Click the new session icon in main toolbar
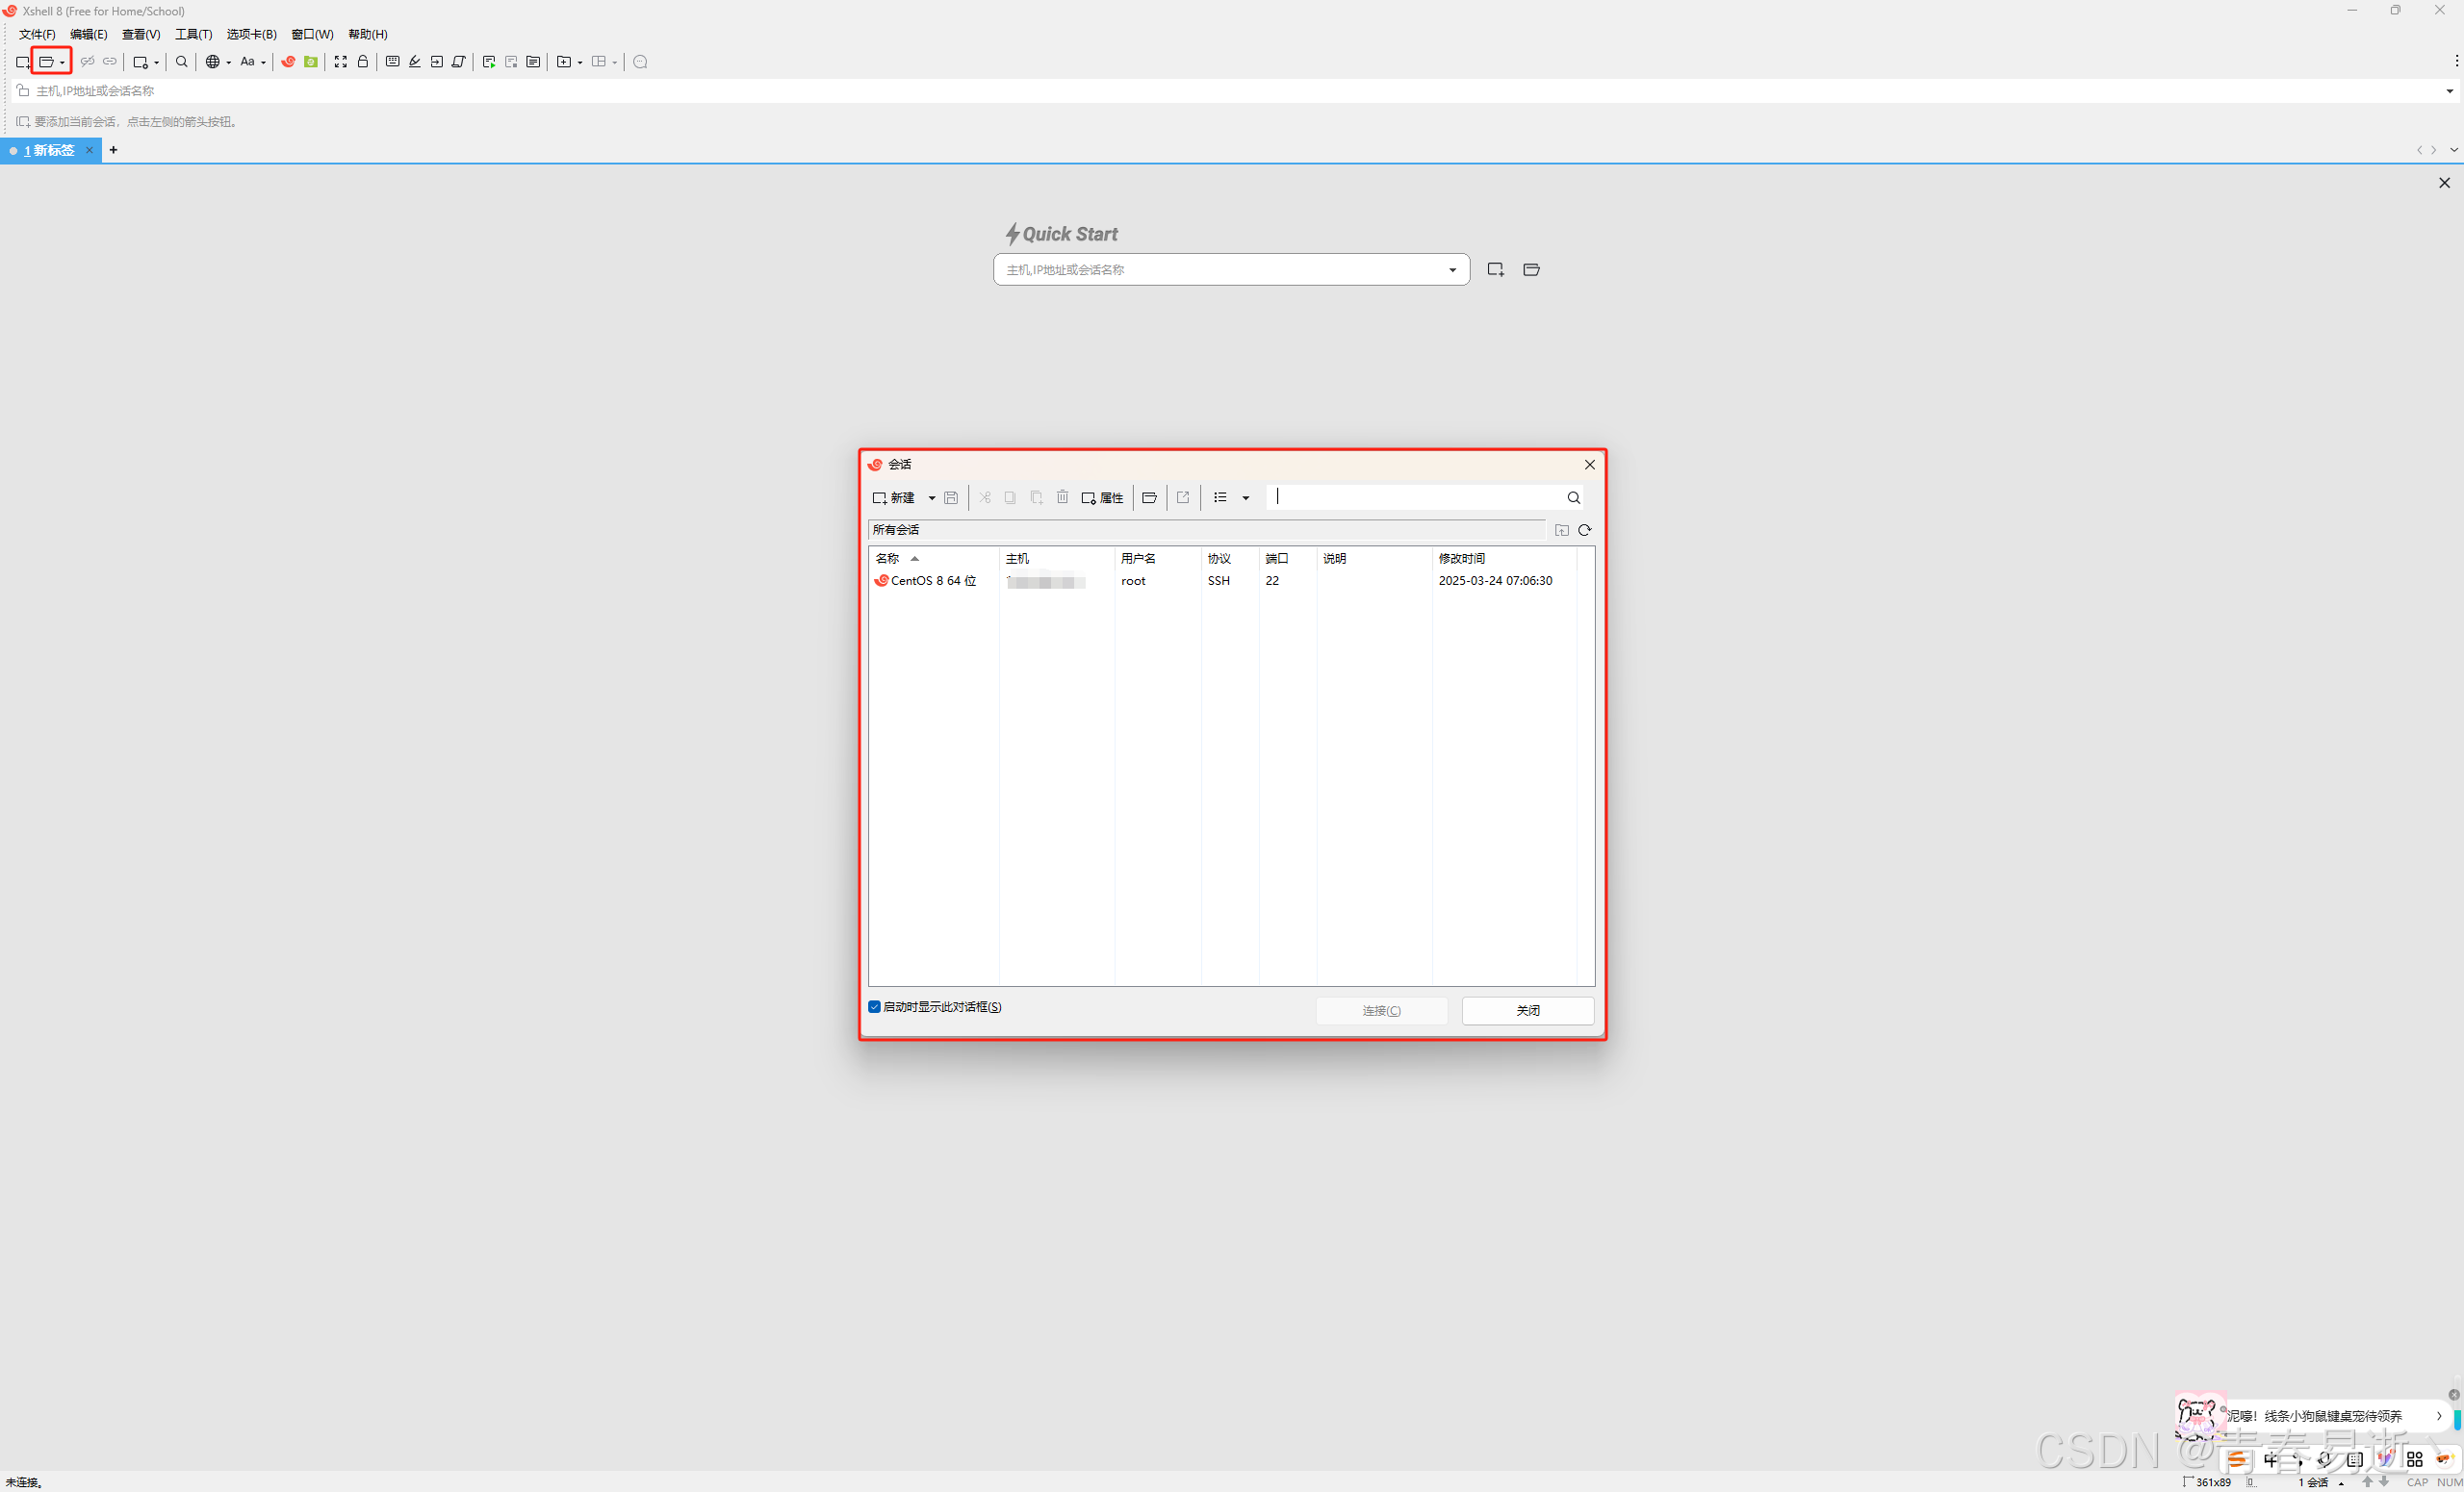The height and width of the screenshot is (1492, 2464). (22, 62)
